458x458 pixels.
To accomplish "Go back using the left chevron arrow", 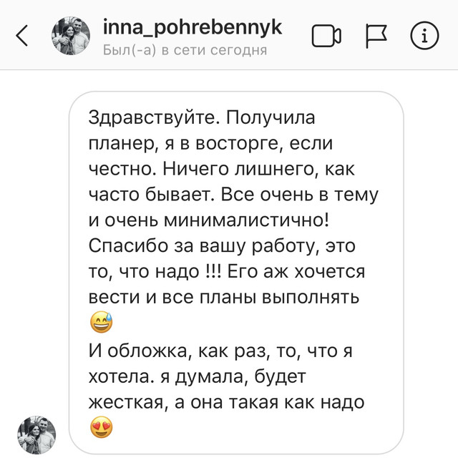I will (x=22, y=36).
